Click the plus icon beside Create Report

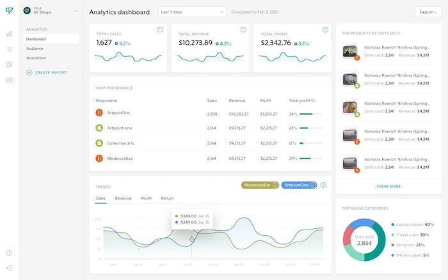(x=29, y=72)
